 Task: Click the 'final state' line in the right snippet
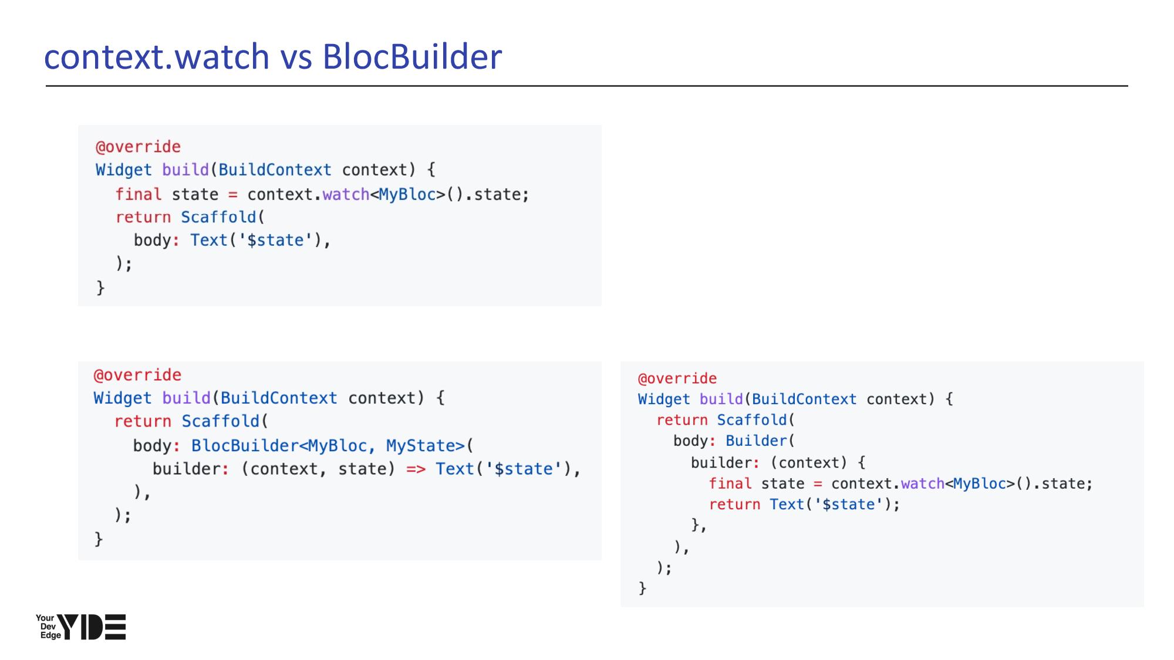point(900,484)
